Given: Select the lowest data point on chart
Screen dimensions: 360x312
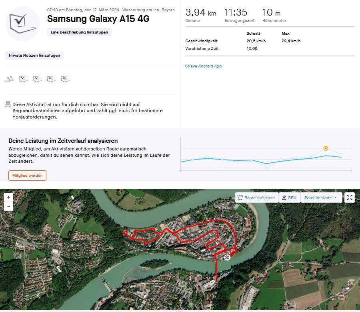Looking at the screenshot, I should click(x=266, y=168).
